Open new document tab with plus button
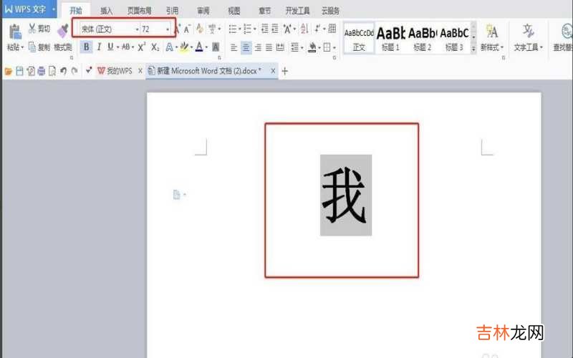 [284, 71]
